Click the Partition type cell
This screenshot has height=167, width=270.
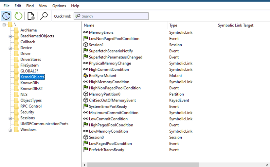tap(176, 94)
